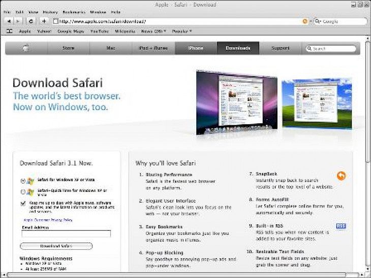Screen dimensions: 371x278
Task: Click the Windows Requirements heading
Action: (46, 258)
